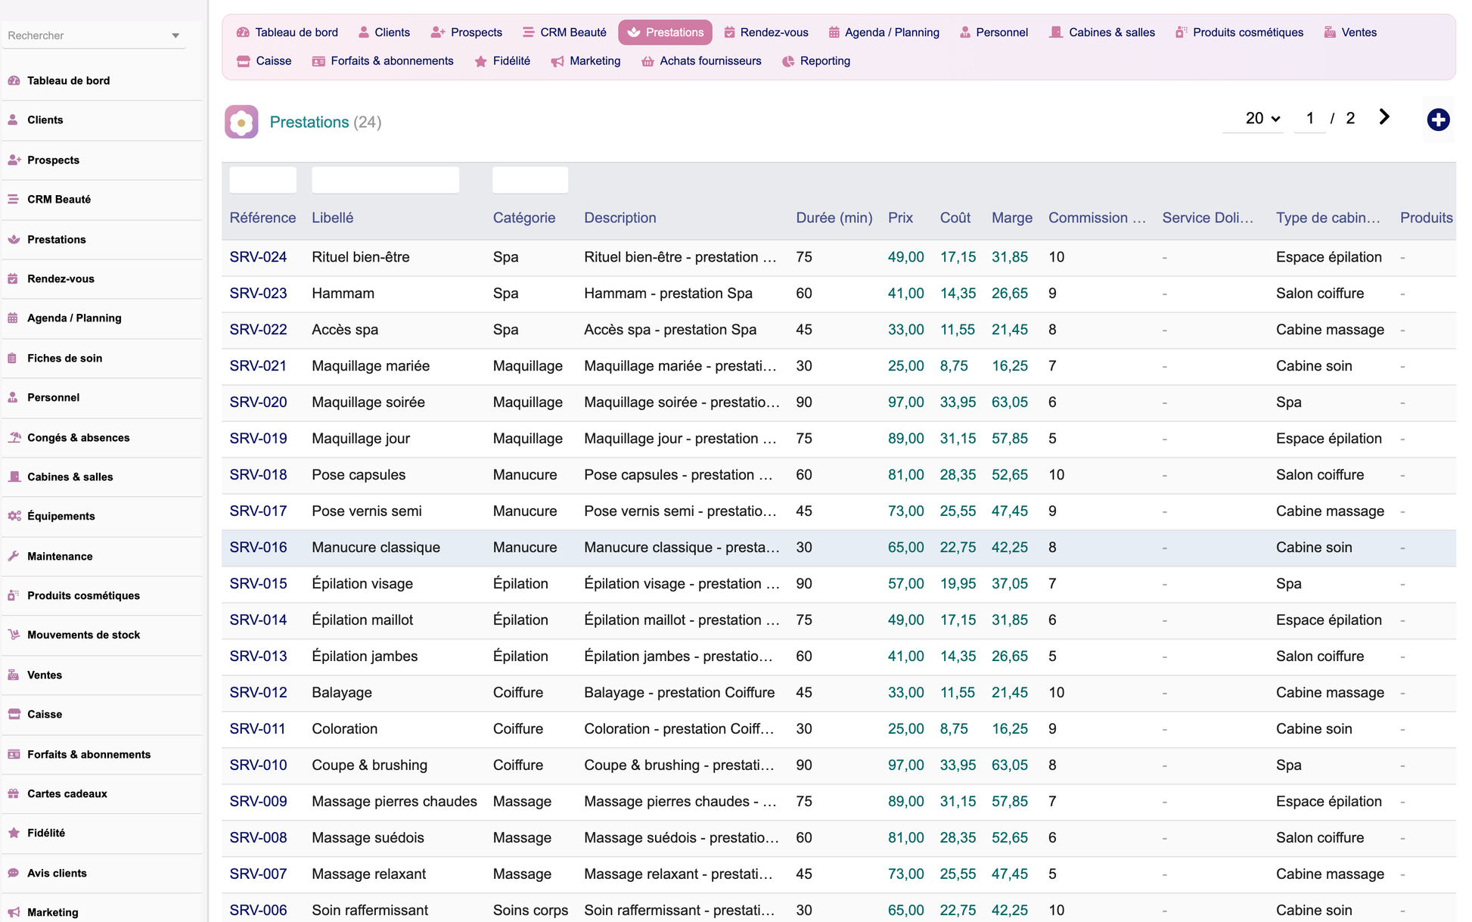Open the SRV-016 reference link
Viewport: 1472px width, 922px height.
pos(258,548)
